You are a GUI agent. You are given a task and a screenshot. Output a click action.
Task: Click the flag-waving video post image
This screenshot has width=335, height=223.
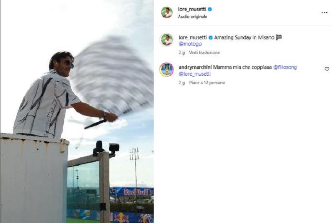[77, 111]
